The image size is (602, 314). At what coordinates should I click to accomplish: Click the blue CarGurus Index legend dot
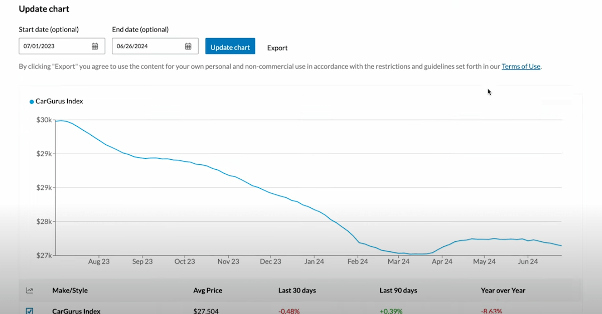31,101
